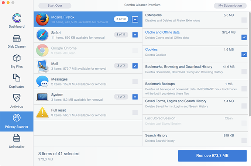Click the 2 of 11 Safari badge
251x166 pixels.
click(121, 35)
